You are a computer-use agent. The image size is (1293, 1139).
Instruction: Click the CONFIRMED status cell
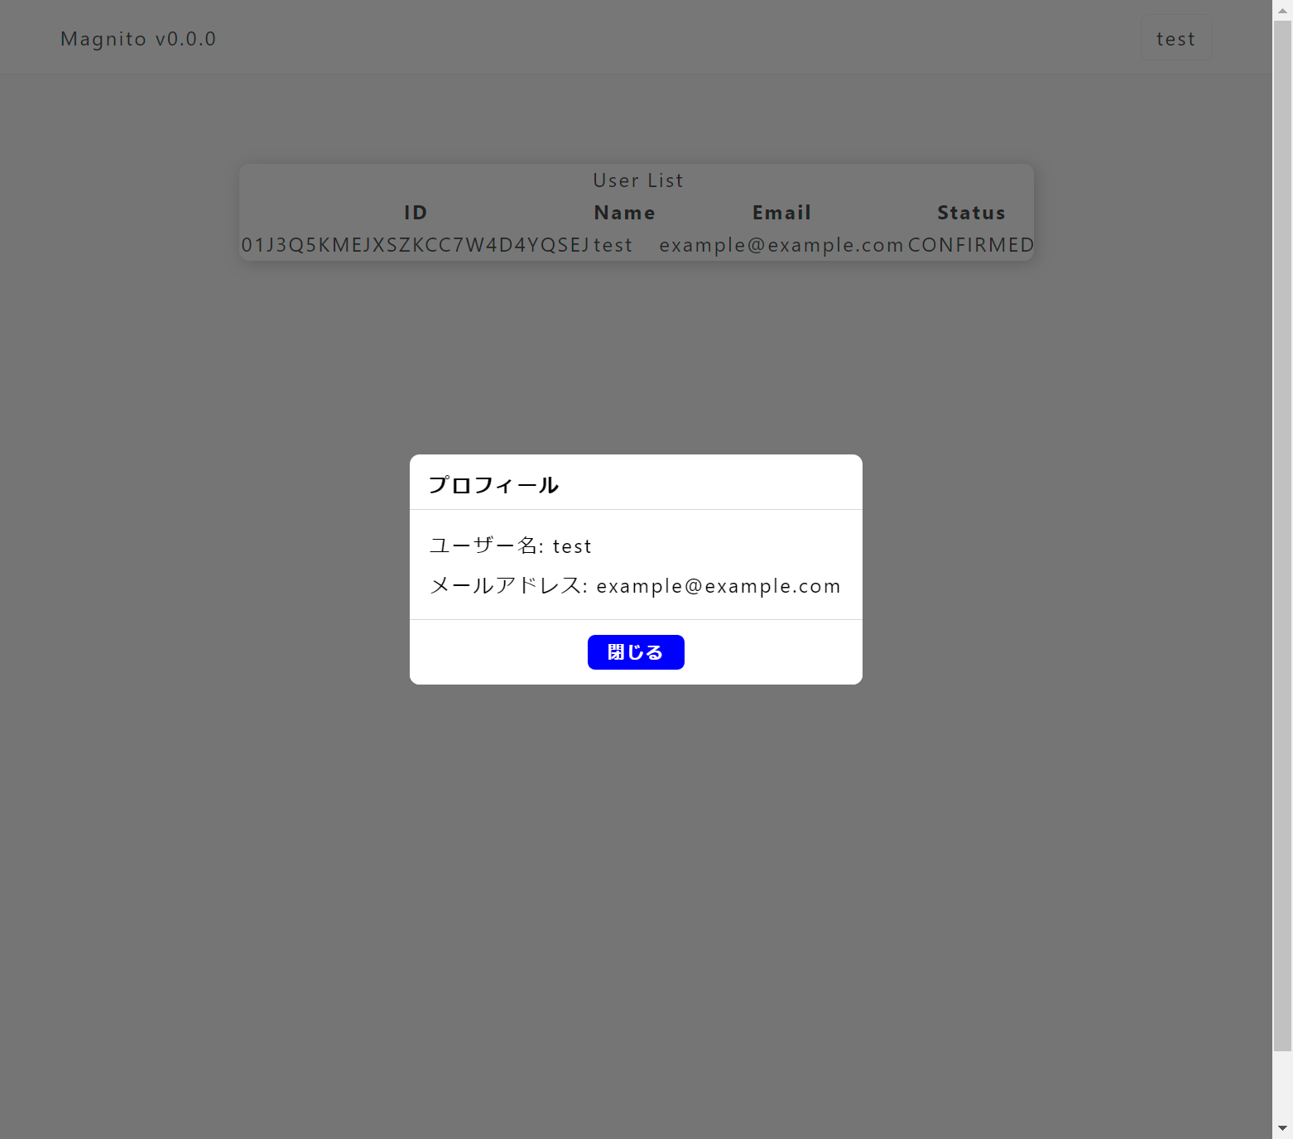click(970, 245)
